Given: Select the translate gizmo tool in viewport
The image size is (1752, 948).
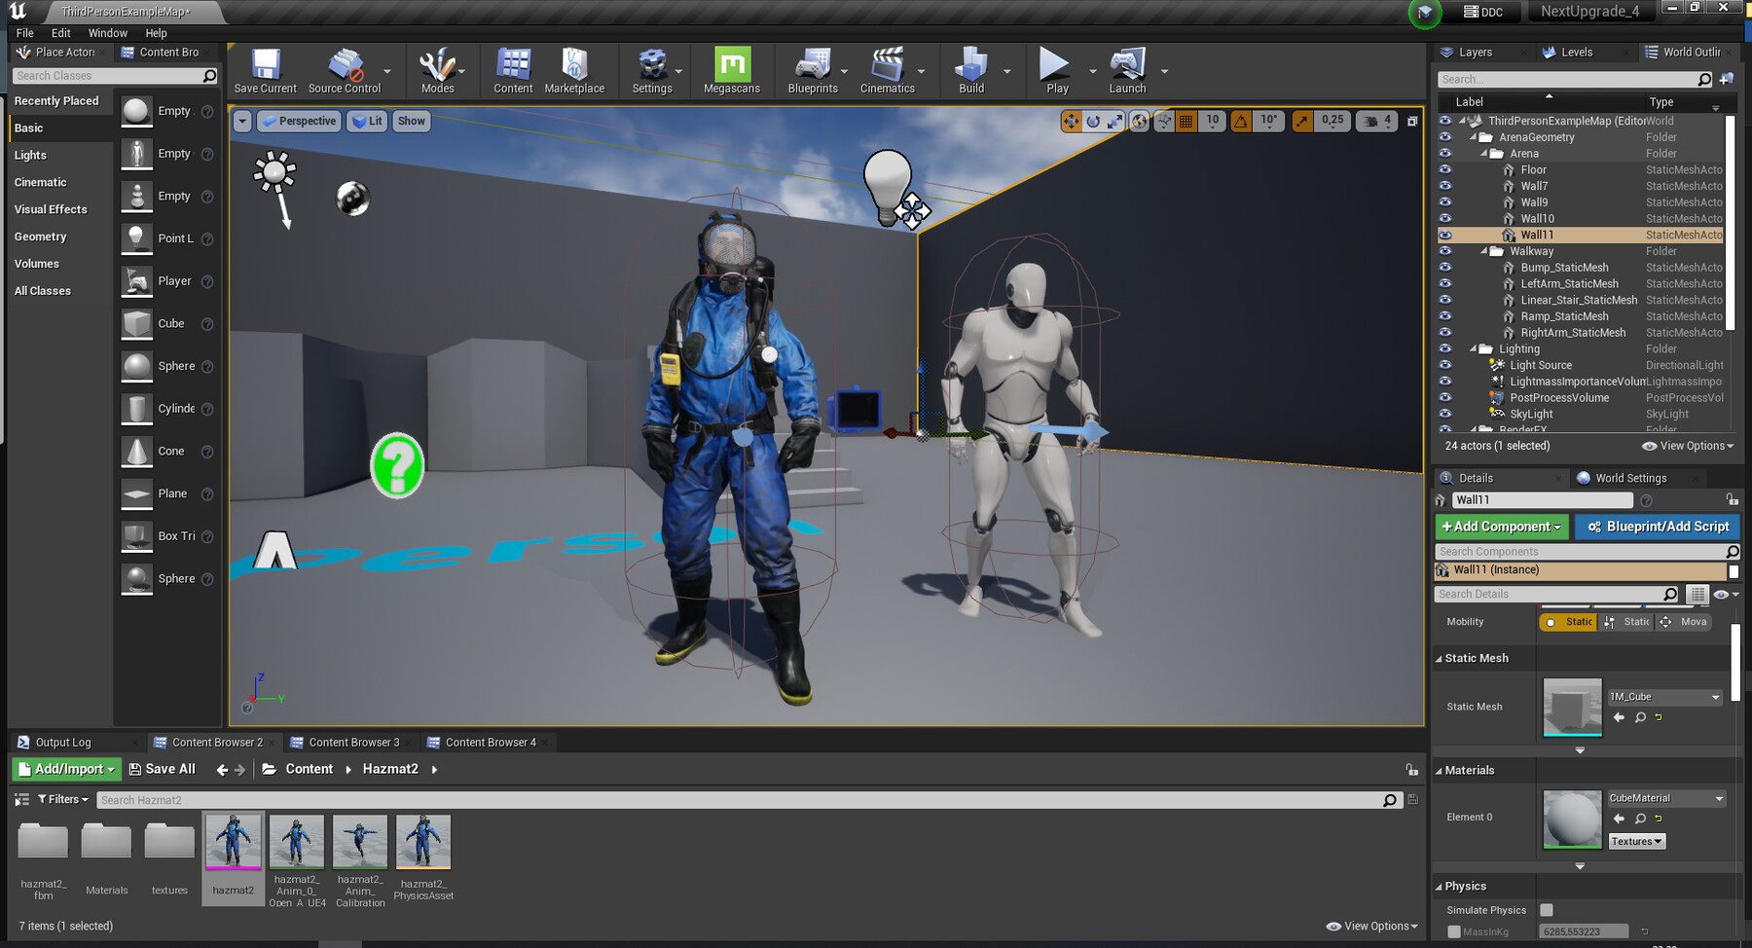Looking at the screenshot, I should click(x=1071, y=121).
